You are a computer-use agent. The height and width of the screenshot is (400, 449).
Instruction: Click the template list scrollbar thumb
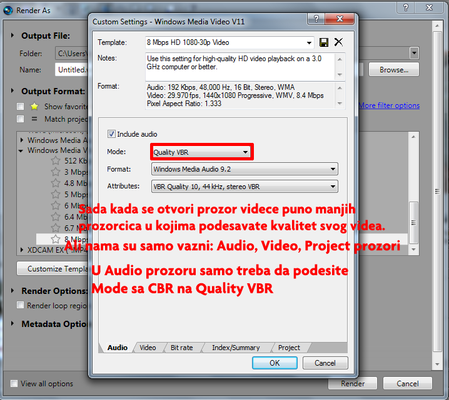tap(413, 222)
